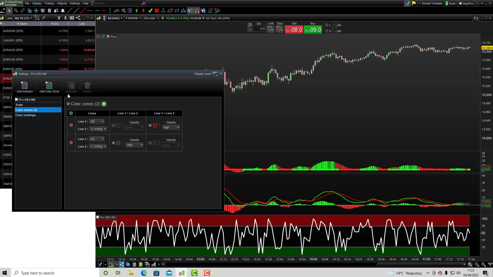Image resolution: width=493 pixels, height=277 pixels.
Task: Click the Add Indicator icon in settings dialog
Action: click(24, 87)
